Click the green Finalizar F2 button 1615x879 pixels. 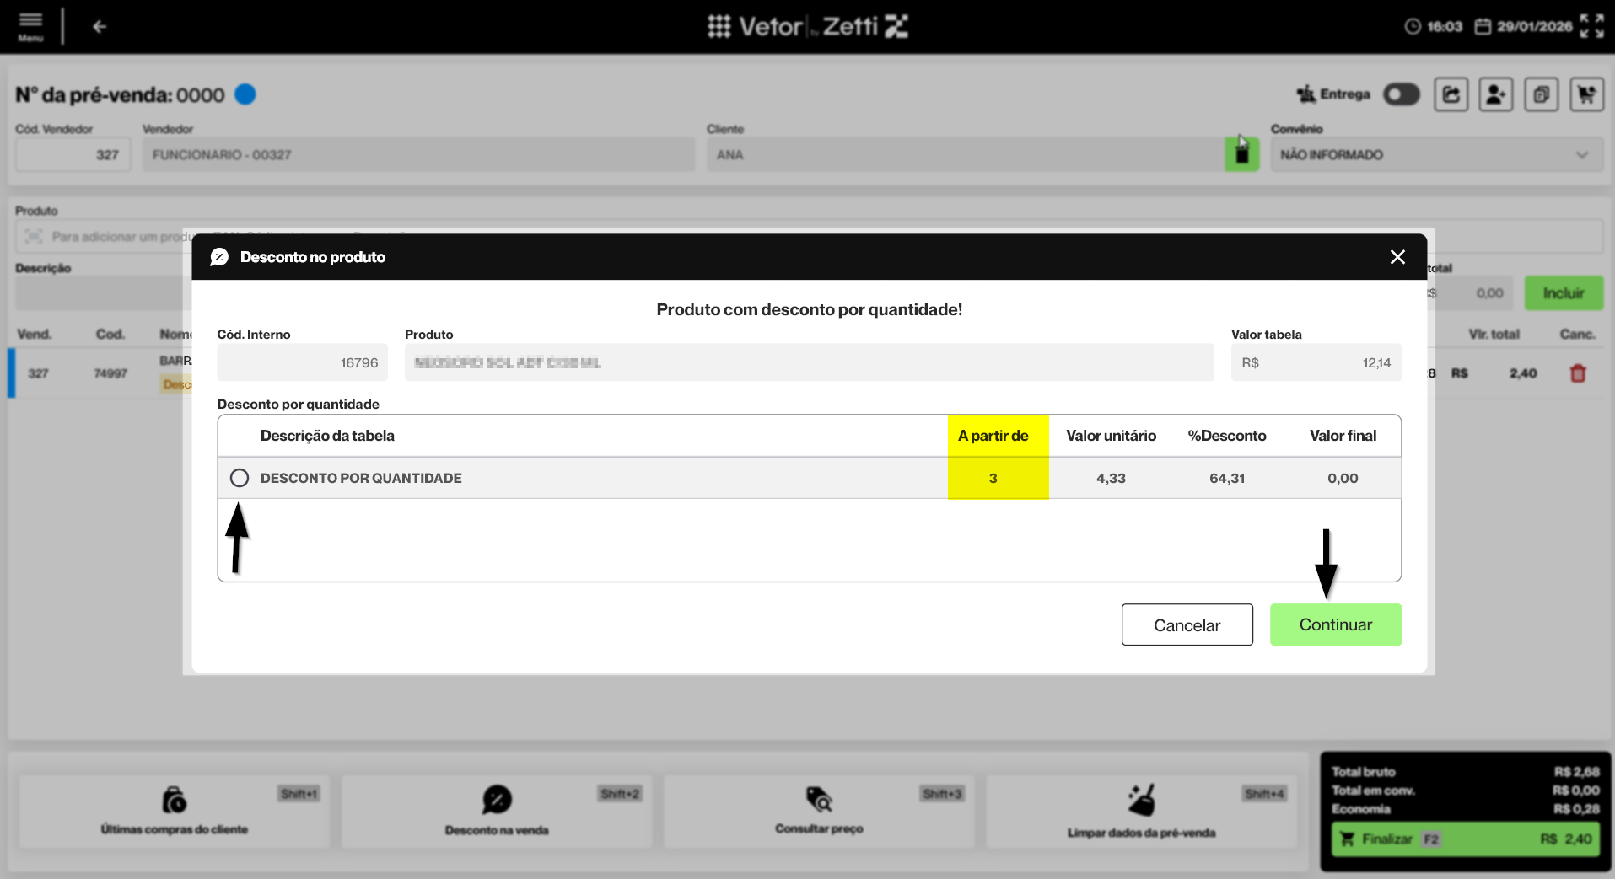click(1466, 839)
